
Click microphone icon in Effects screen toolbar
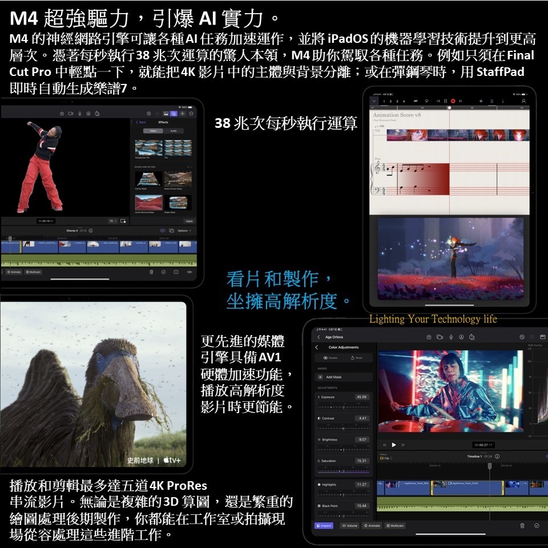click(80, 114)
